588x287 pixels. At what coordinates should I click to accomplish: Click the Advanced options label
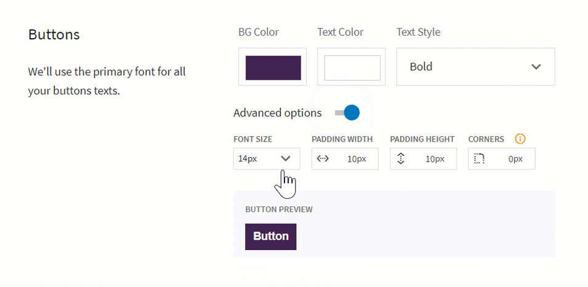[x=278, y=113]
